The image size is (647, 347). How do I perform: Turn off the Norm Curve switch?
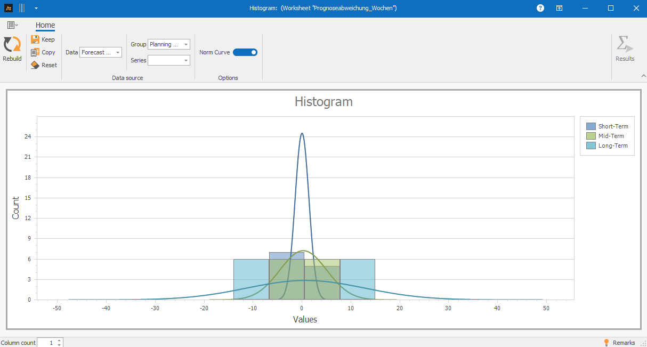click(245, 52)
